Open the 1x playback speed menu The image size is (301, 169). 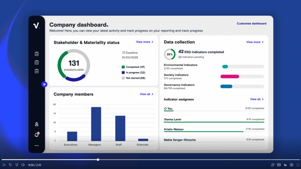click(x=285, y=165)
